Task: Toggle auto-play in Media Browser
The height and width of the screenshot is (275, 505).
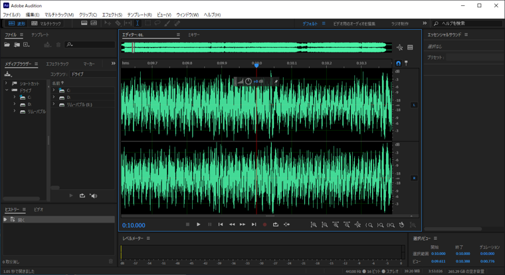Action: [94, 196]
